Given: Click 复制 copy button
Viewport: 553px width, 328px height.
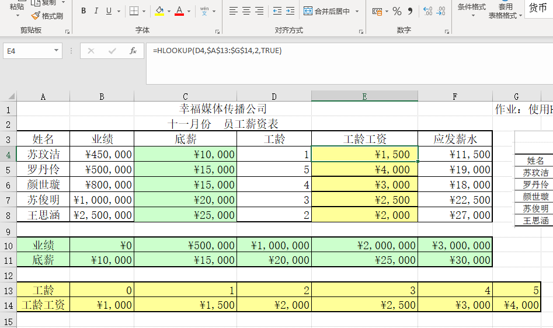Looking at the screenshot, I should 48,3.
